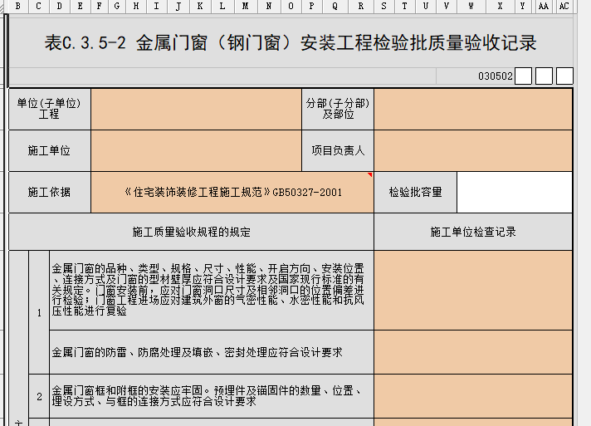
Task: Click the orange input cell beside 项目负责人
Action: 472,151
